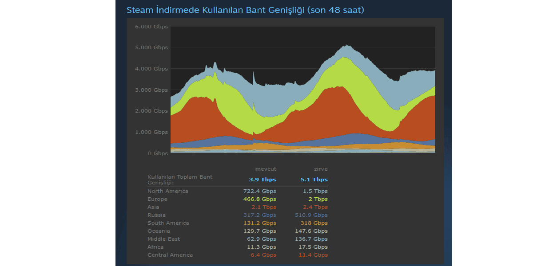Click the Oceania label in the table
Image resolution: width=533 pixels, height=266 pixels.
159,231
